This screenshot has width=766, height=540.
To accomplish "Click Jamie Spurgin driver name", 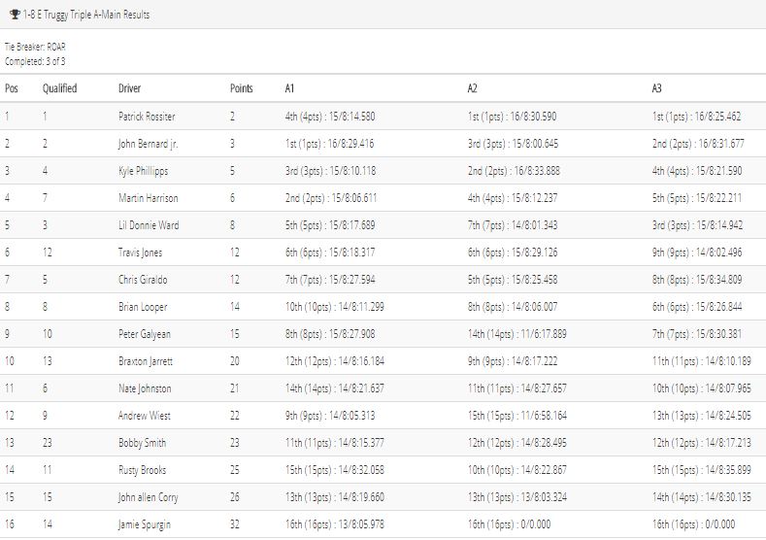I will (x=145, y=524).
